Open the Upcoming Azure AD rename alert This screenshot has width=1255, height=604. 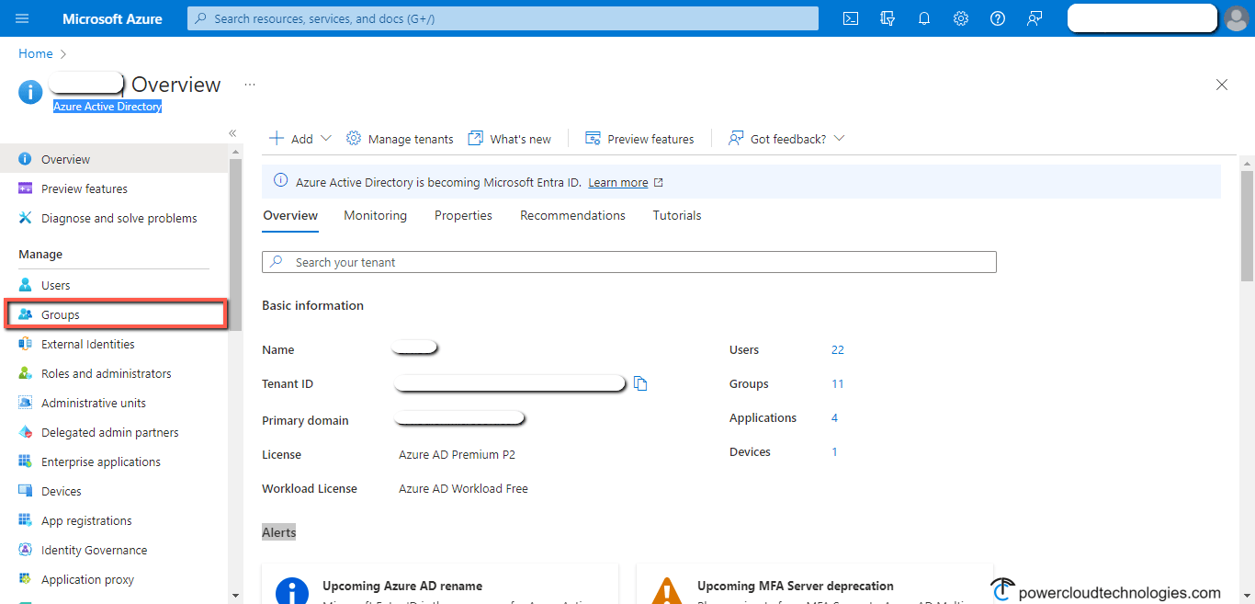[x=440, y=584]
